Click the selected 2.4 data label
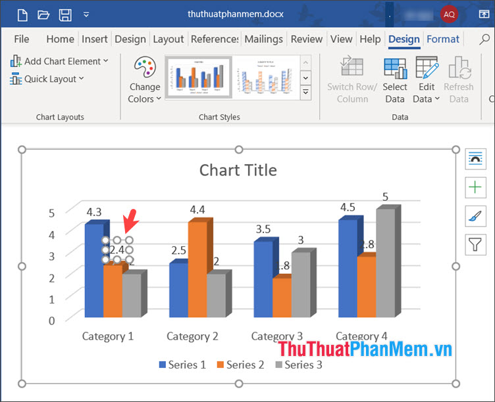Viewport: 495px width, 402px height. pos(117,250)
